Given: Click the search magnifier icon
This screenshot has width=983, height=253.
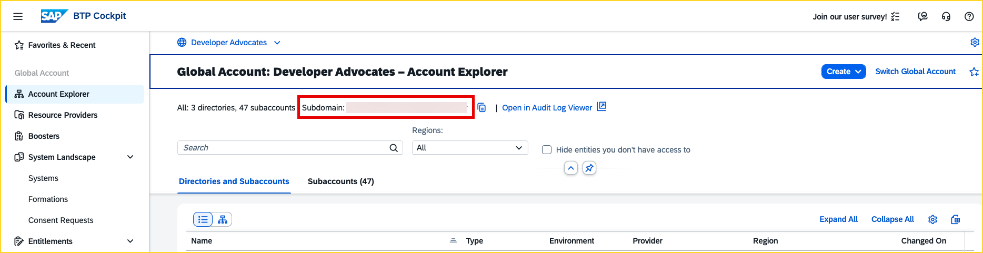Looking at the screenshot, I should point(394,148).
